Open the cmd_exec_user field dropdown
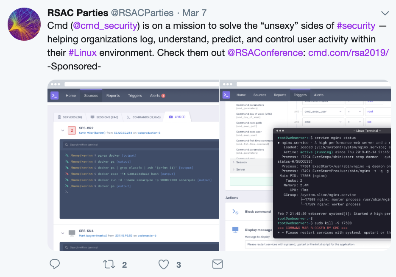Image resolution: width=396 pixels, height=277 pixels. pos(323,111)
